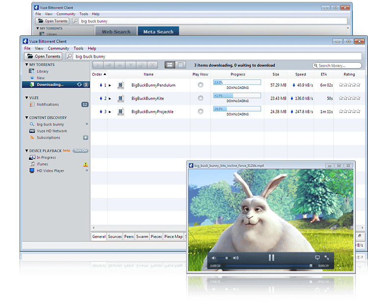Add a subscription with the plus icon
368x305 pixels.
pyautogui.click(x=86, y=138)
